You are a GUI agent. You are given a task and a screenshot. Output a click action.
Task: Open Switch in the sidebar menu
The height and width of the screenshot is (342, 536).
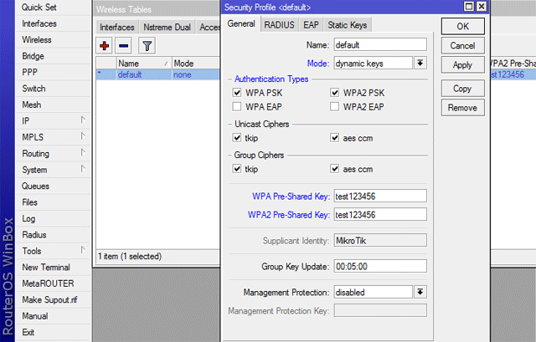pos(53,89)
